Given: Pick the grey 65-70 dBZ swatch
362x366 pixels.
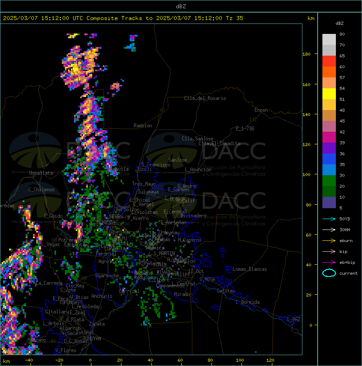Looking at the screenshot, I should pyautogui.click(x=329, y=50).
